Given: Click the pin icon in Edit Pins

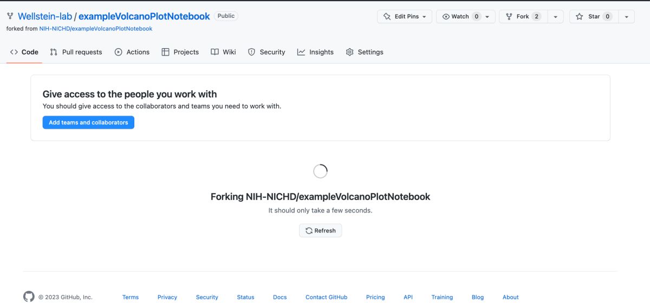Looking at the screenshot, I should point(387,17).
